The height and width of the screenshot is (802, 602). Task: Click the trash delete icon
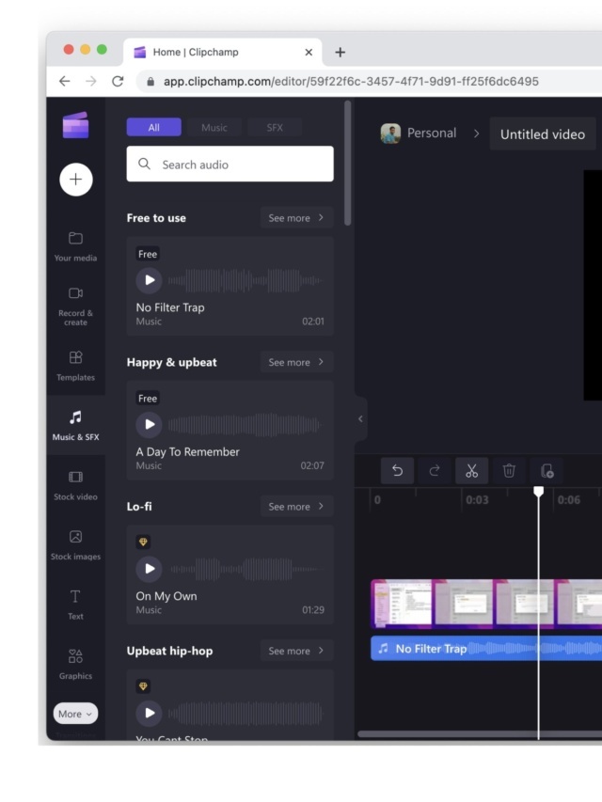(x=509, y=470)
